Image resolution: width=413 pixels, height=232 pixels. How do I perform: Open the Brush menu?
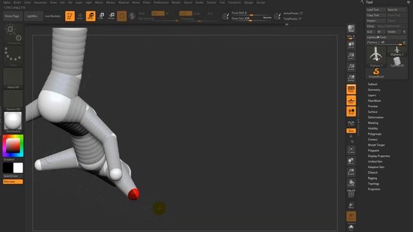(x=17, y=3)
